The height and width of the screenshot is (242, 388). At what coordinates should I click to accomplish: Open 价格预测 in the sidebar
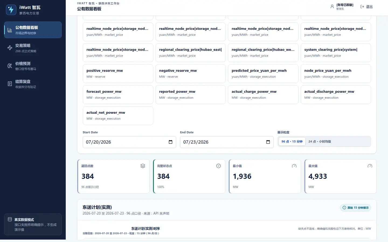click(33, 66)
